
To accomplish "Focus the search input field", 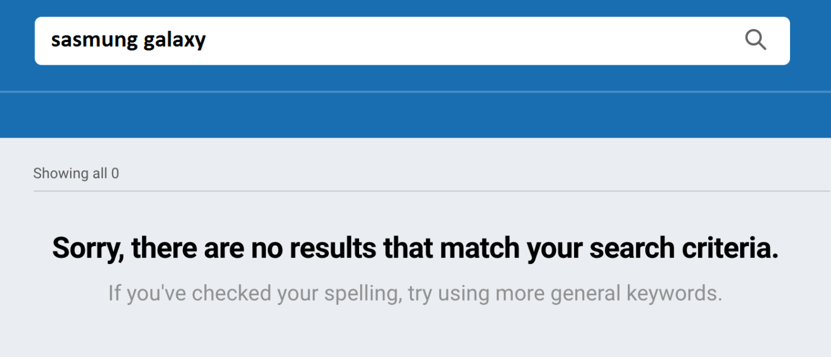I will click(x=415, y=40).
